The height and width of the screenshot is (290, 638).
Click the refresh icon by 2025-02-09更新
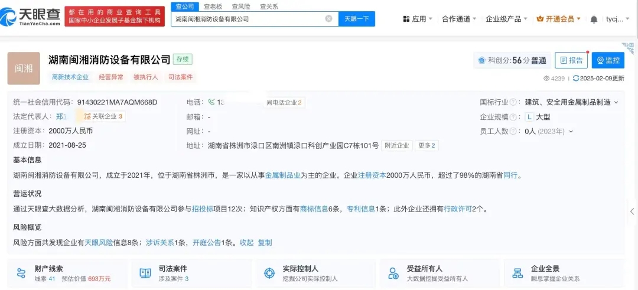point(575,79)
